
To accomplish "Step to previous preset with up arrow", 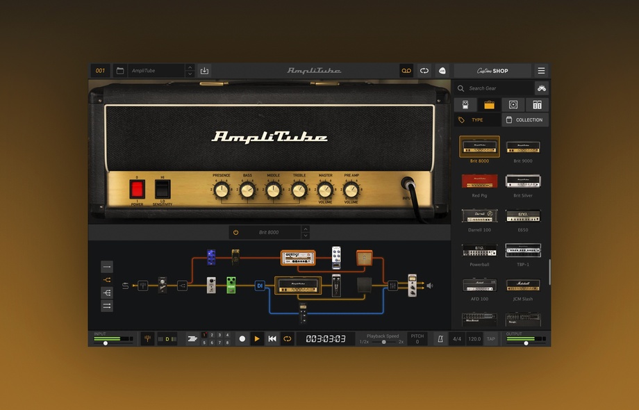I will 190,67.
